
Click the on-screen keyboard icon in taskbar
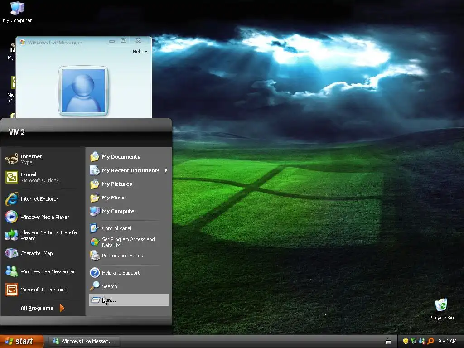[389, 342]
